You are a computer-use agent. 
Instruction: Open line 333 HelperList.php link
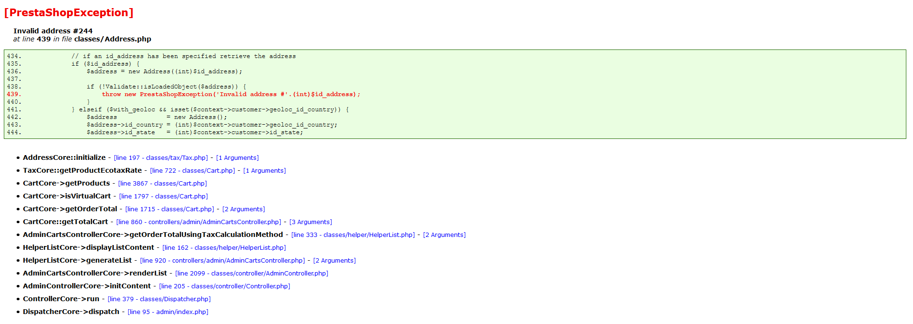click(353, 235)
